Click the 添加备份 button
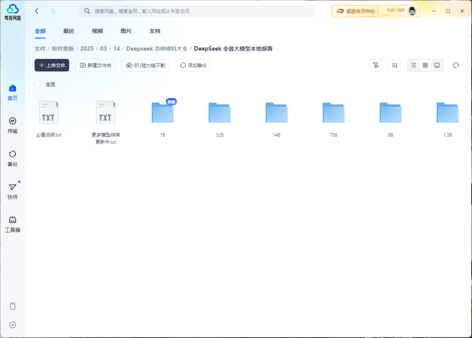 193,65
